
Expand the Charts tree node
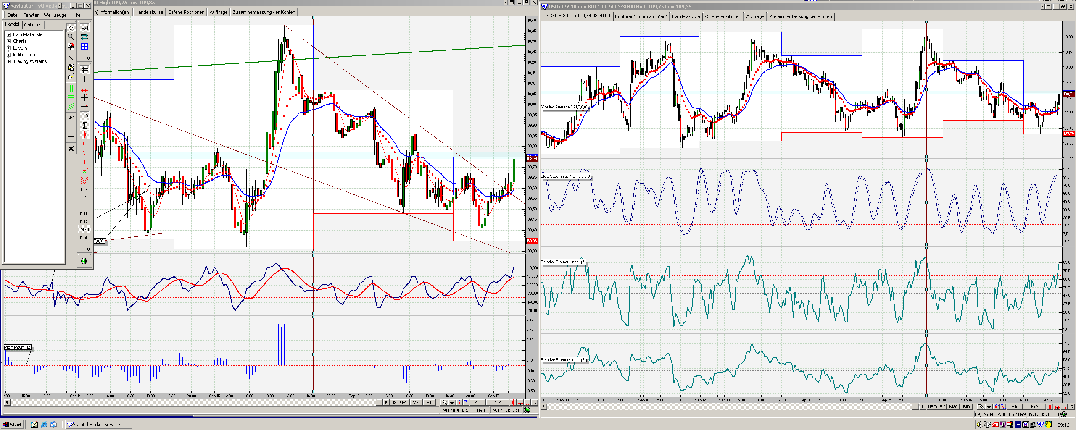pos(8,41)
